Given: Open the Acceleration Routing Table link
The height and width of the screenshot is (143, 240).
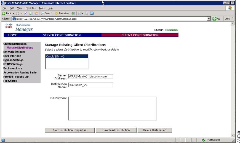Looking at the screenshot, I should coord(20,72).
